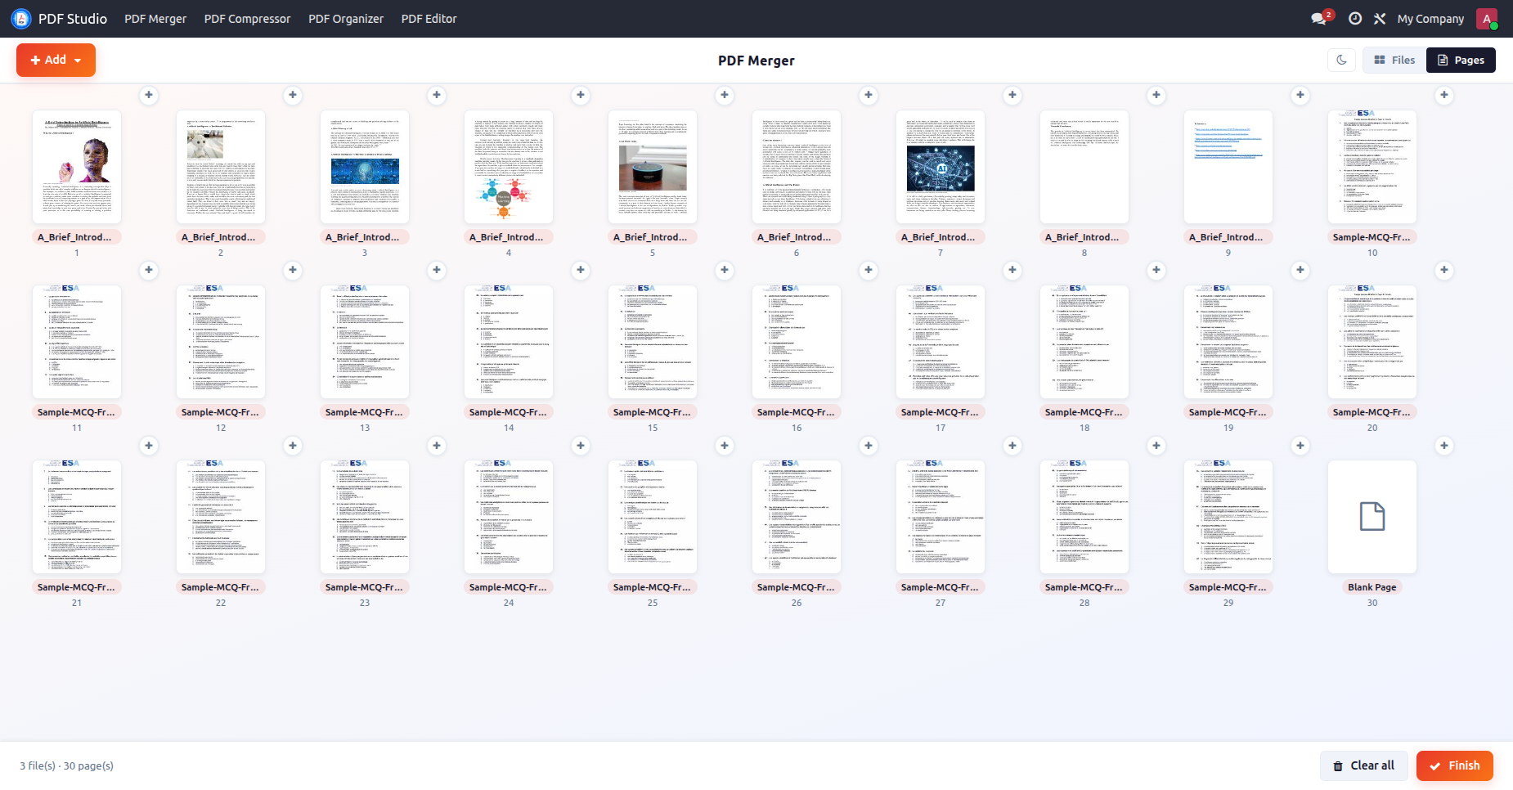
Task: Click the plus icon above page 20
Action: click(1444, 270)
